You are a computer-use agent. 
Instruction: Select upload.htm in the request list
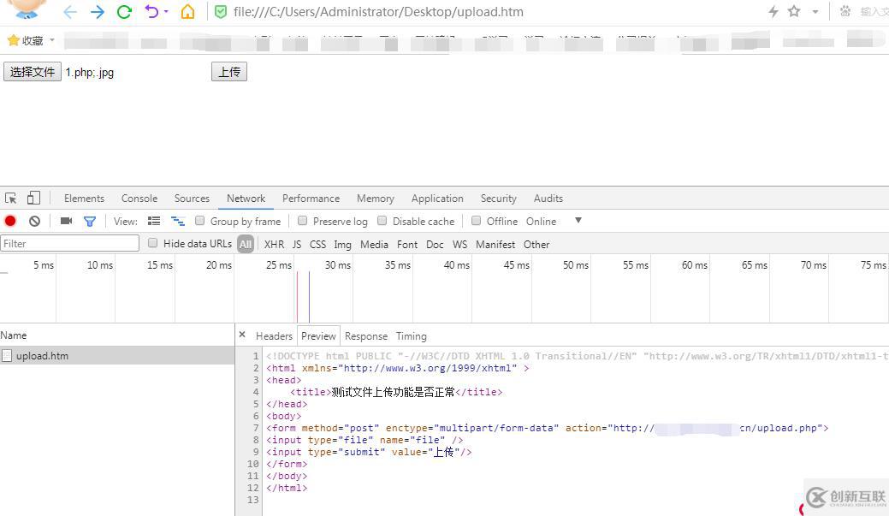pos(42,356)
